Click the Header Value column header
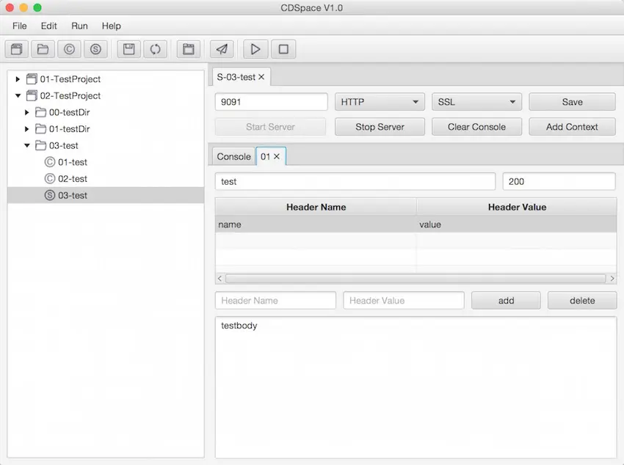624x465 pixels. pyautogui.click(x=517, y=207)
